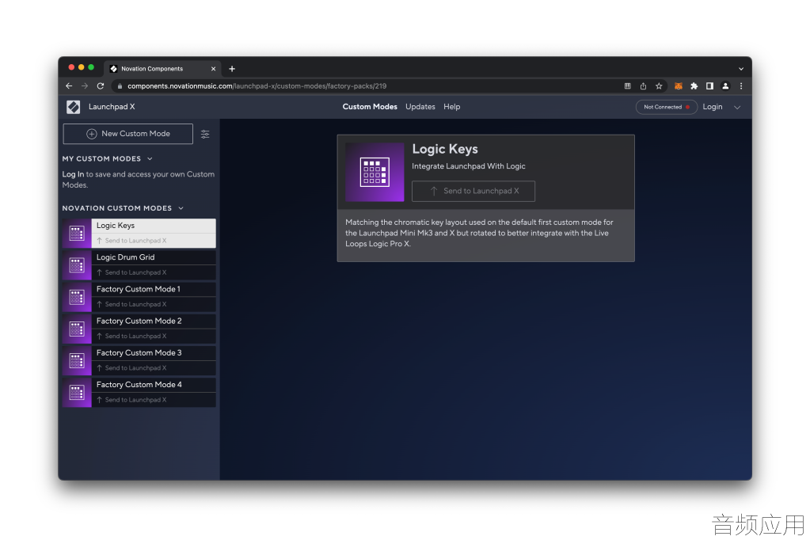The width and height of the screenshot is (810, 540).
Task: Open the browser profile avatar icon
Action: tap(725, 86)
